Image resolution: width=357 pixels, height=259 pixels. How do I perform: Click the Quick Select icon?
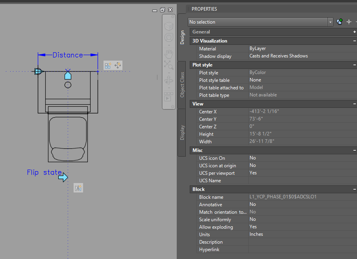tap(339, 22)
